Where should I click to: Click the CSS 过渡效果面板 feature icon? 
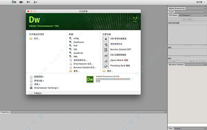click(x=106, y=55)
